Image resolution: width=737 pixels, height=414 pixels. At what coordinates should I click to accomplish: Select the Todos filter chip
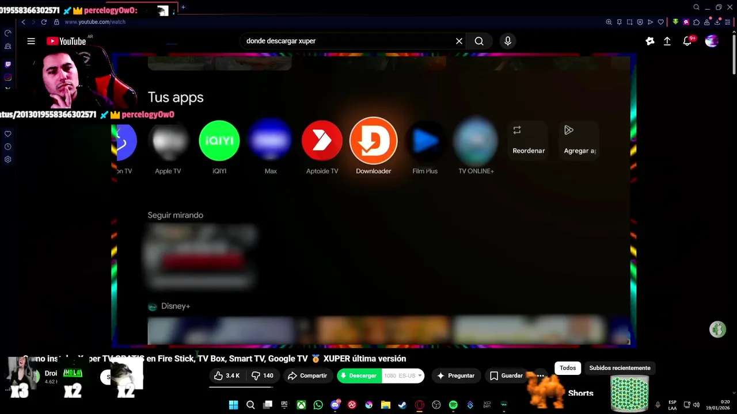coord(568,368)
